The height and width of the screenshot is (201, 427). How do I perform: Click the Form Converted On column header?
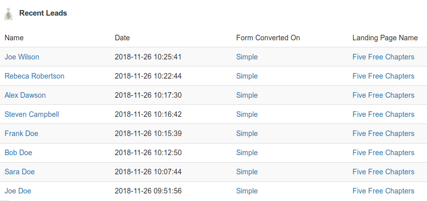[x=268, y=38]
